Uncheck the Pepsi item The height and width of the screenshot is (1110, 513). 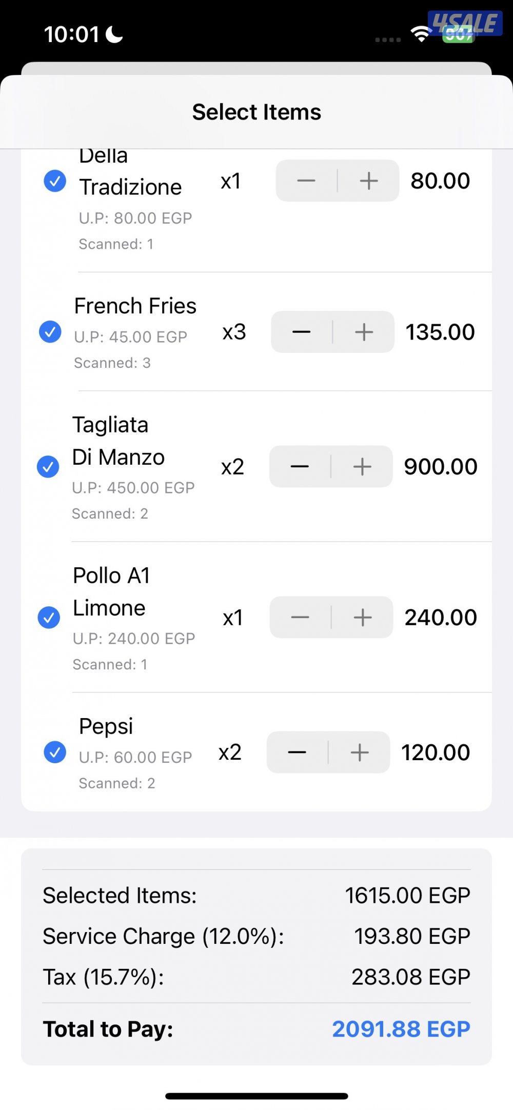[x=55, y=752]
